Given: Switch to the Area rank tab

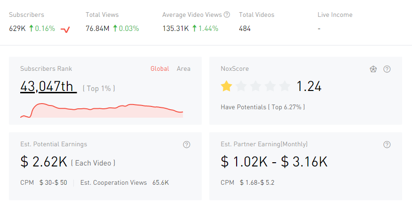Looking at the screenshot, I should (x=183, y=68).
